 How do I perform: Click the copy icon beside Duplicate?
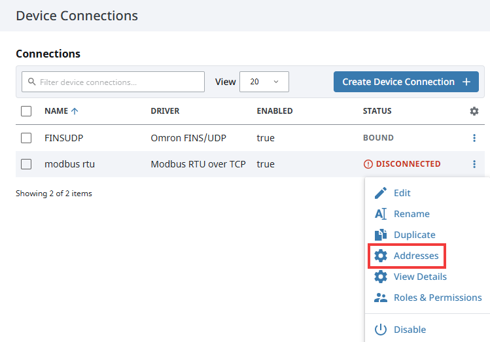pos(380,235)
